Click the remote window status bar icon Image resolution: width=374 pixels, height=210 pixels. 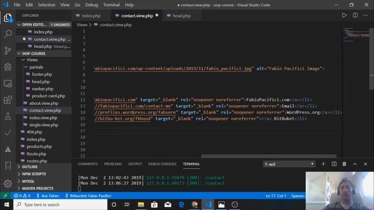pos(5,196)
